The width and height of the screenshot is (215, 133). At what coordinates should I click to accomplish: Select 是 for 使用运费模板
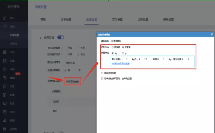pos(65,70)
